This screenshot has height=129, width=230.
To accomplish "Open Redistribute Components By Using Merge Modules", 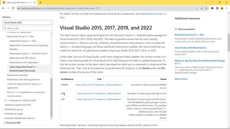I will tap(29, 47).
